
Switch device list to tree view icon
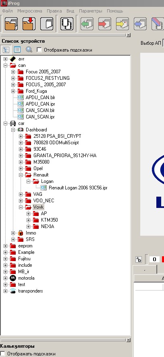(x=6, y=50)
